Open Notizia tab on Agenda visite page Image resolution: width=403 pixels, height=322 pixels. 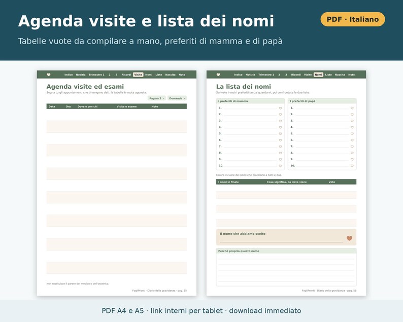81,75
